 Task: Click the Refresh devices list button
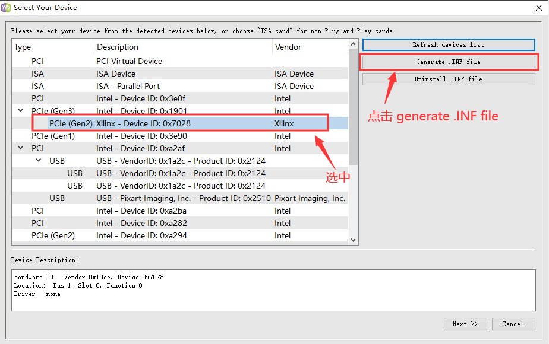click(448, 44)
